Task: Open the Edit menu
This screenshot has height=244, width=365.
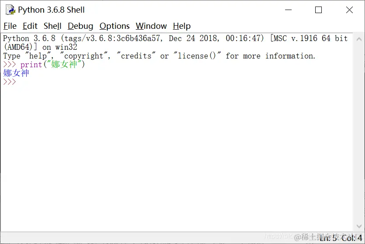Action: pos(30,26)
